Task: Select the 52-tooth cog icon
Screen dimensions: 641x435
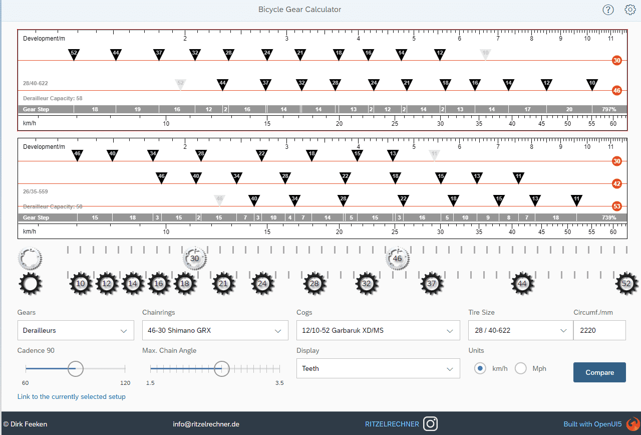Action: click(x=626, y=284)
